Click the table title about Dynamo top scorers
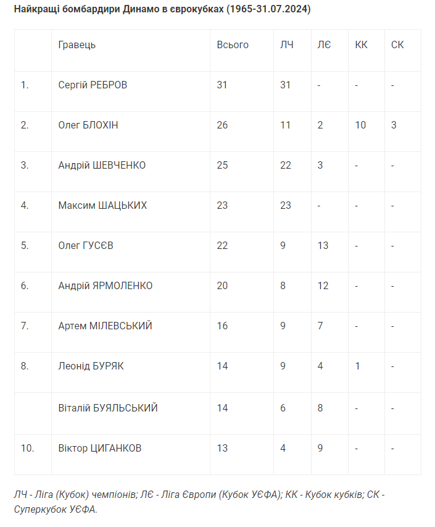The width and height of the screenshot is (435, 527). coord(162,10)
